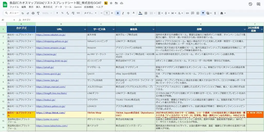264x132 pixels.
Task: Check the cloud save status icon
Action: point(122,3)
